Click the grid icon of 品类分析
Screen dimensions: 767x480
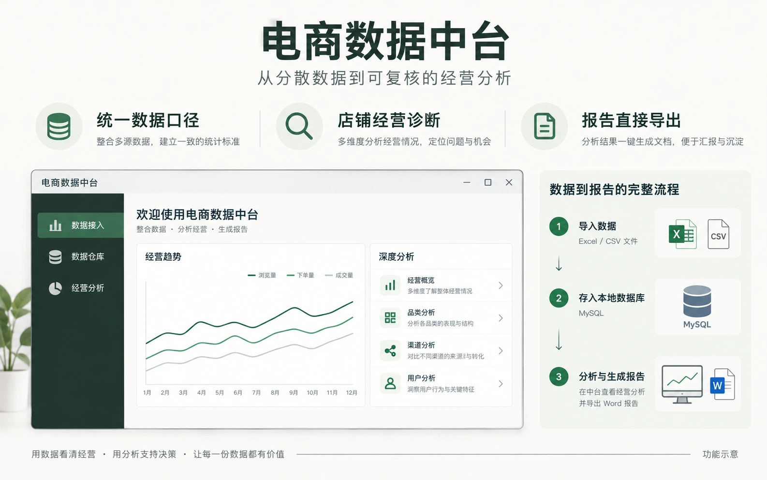click(x=390, y=318)
